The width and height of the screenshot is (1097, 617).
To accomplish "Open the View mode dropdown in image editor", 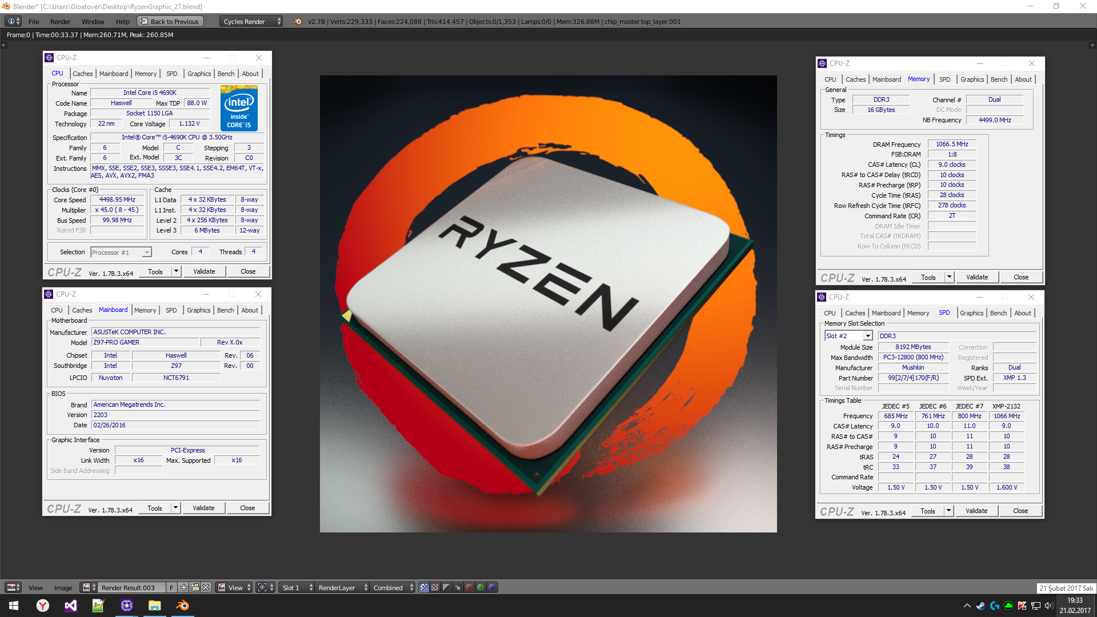I will (x=234, y=587).
